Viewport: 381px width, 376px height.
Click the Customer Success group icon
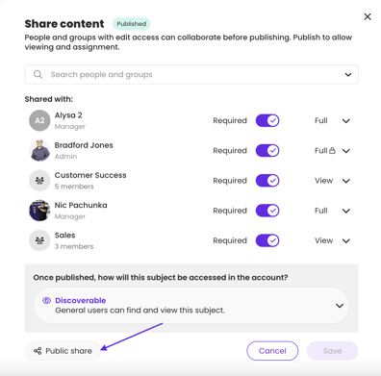[39, 181]
